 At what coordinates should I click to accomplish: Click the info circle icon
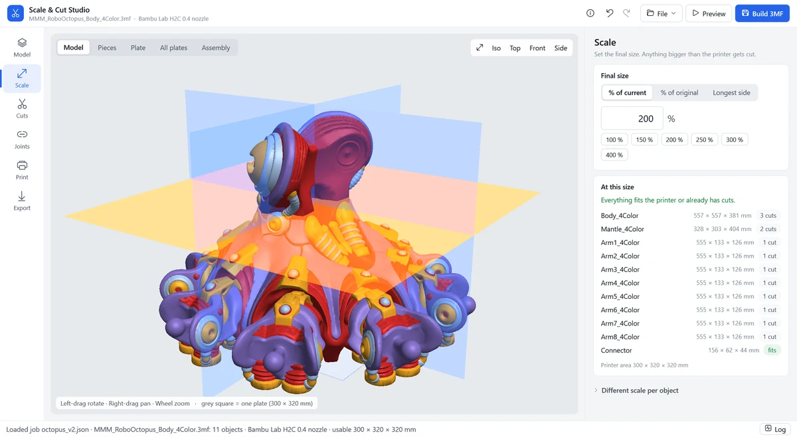pyautogui.click(x=590, y=13)
